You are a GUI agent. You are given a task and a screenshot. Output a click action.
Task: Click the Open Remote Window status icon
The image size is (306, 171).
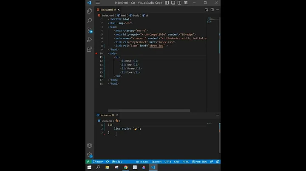click(88, 162)
